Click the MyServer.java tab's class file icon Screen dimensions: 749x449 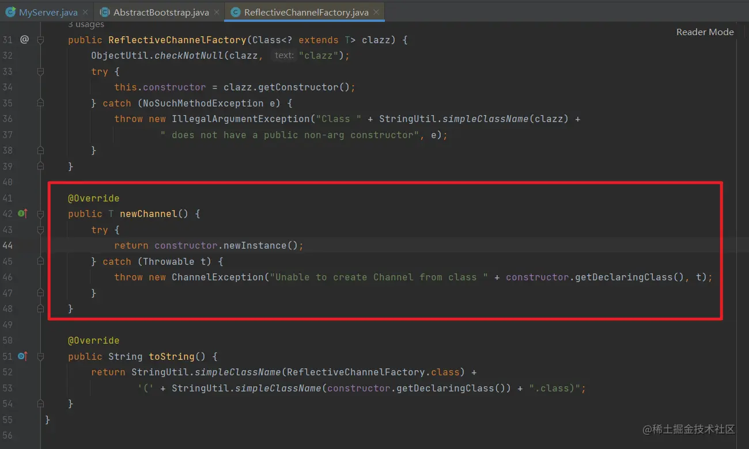click(x=10, y=12)
